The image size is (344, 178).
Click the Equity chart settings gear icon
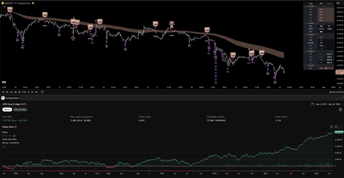coord(331,127)
